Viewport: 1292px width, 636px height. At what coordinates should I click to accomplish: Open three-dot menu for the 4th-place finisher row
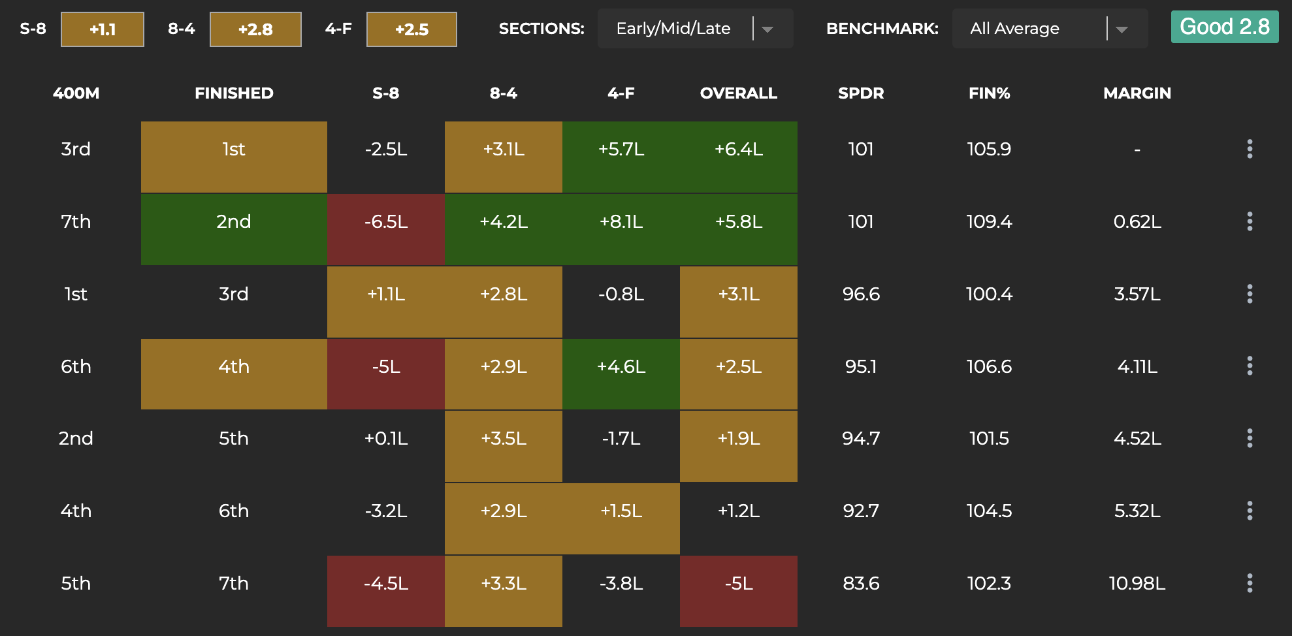[1249, 366]
